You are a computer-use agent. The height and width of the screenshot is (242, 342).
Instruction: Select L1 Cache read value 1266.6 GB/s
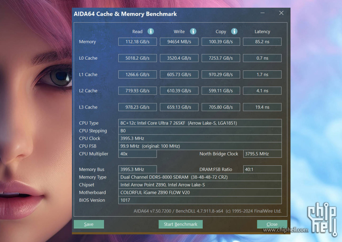coord(137,74)
